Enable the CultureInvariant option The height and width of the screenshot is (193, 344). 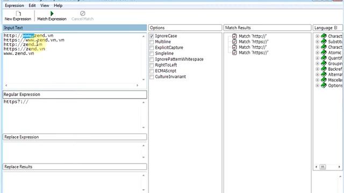pos(152,77)
